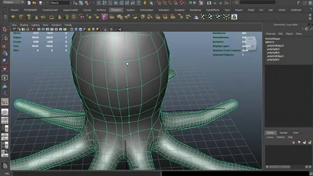Create a polygon pyramid from the shelf
Screen dimensions: 313x176
click(x=59, y=17)
